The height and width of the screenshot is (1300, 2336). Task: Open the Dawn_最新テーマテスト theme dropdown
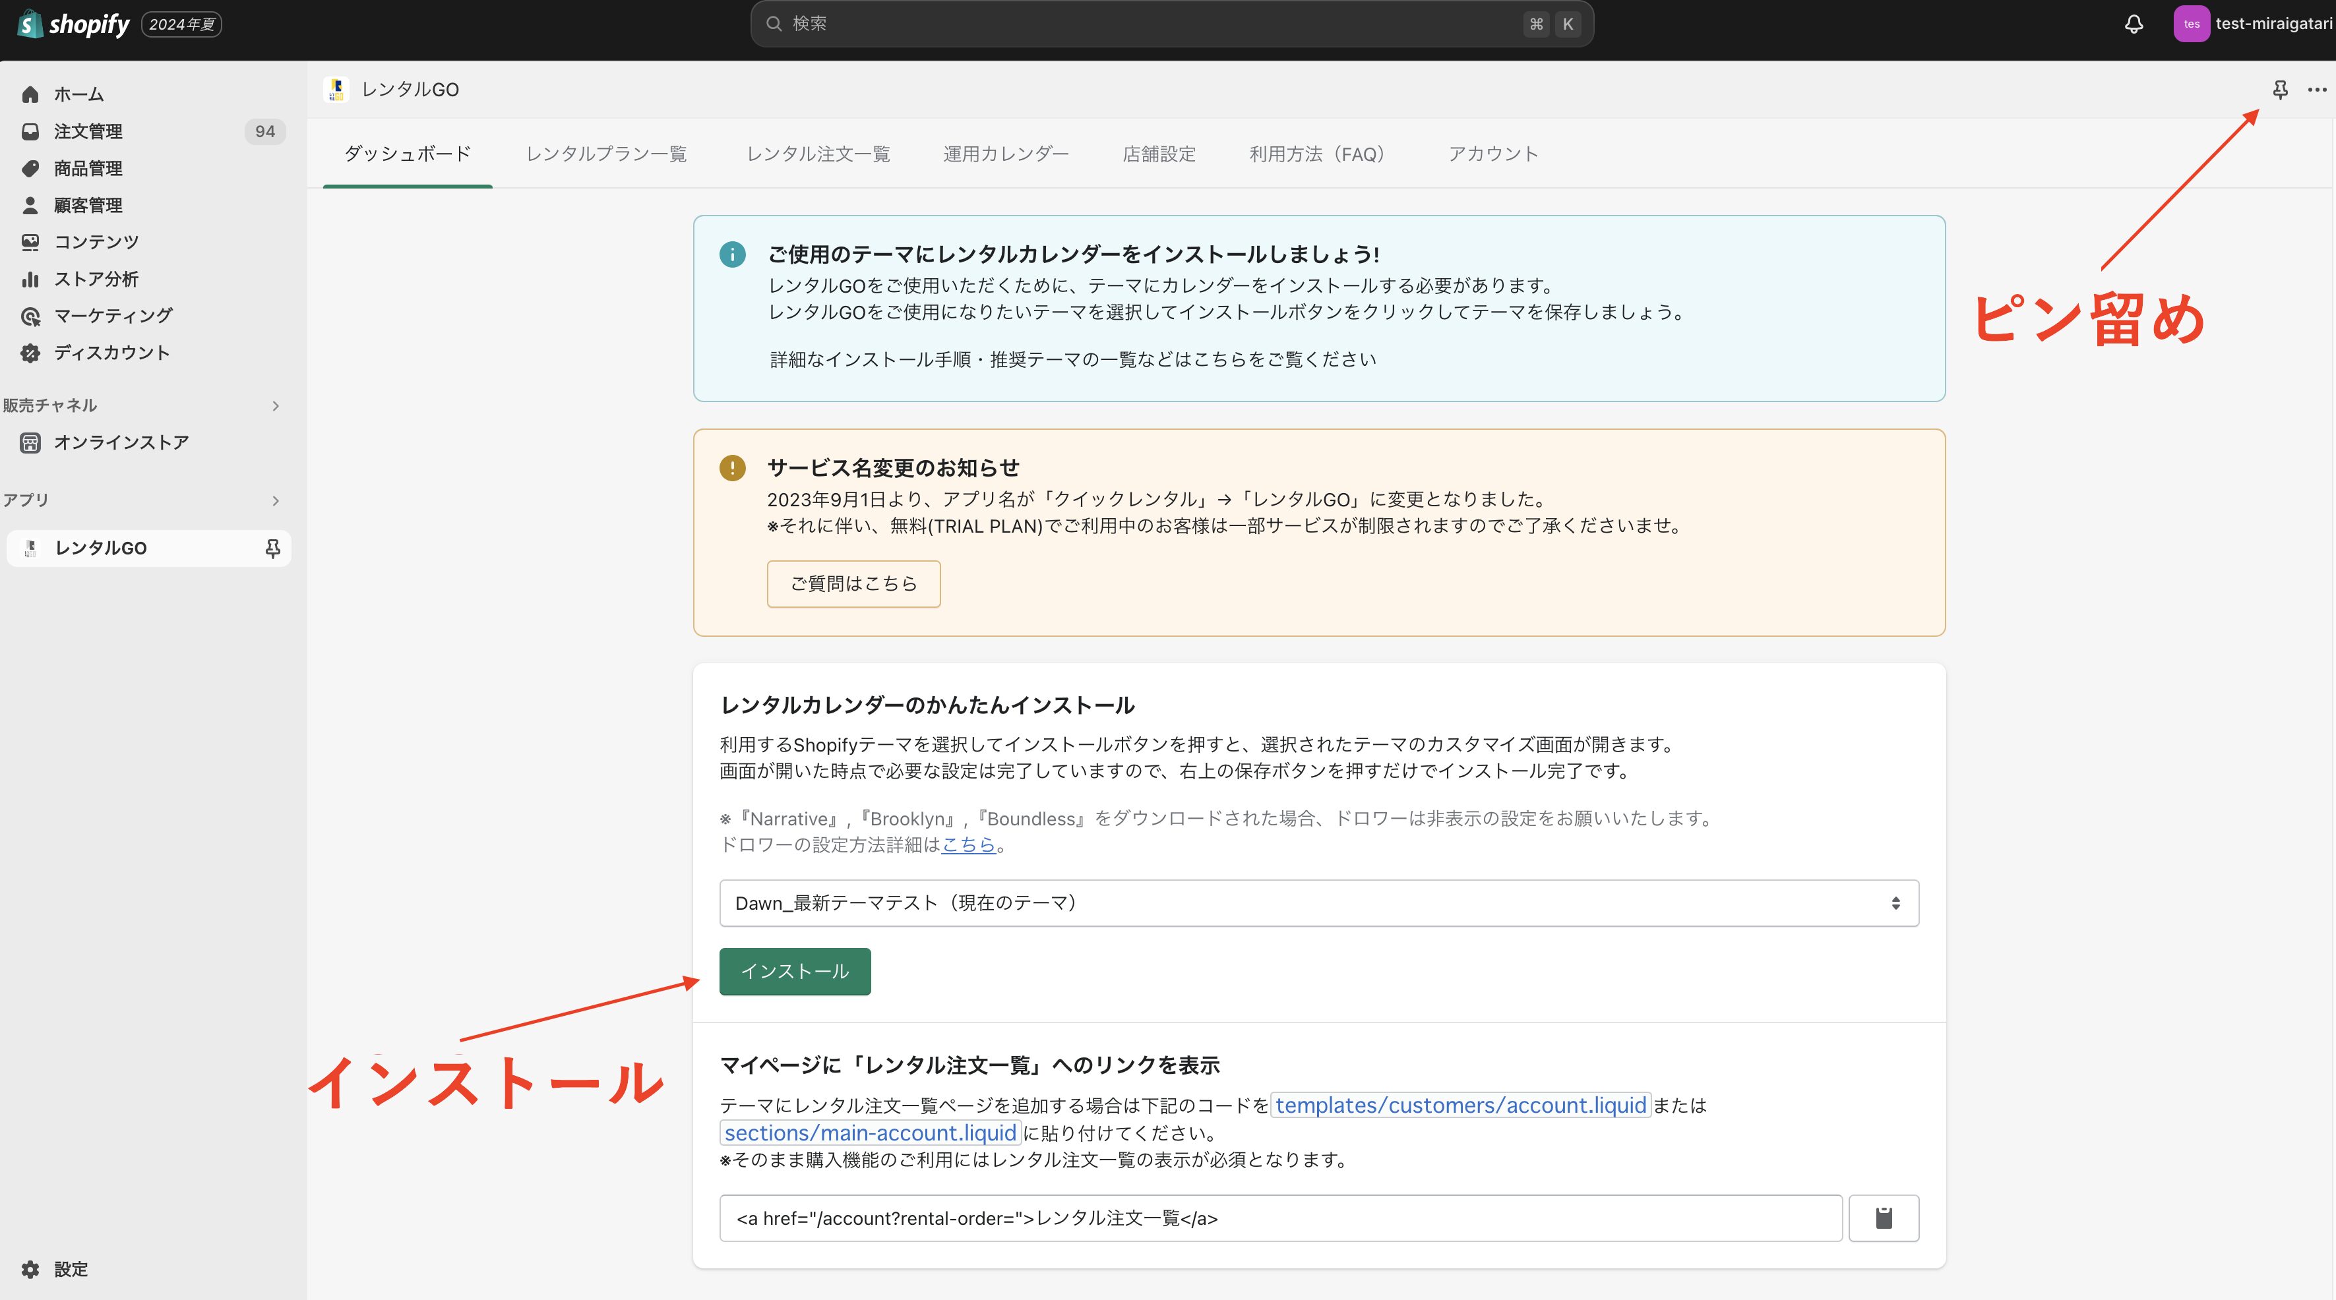pyautogui.click(x=1318, y=903)
